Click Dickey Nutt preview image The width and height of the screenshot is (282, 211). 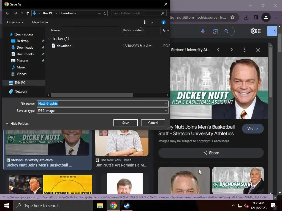pos(219,88)
